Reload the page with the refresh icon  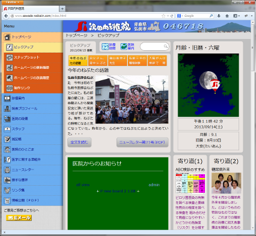pyautogui.click(x=172, y=16)
